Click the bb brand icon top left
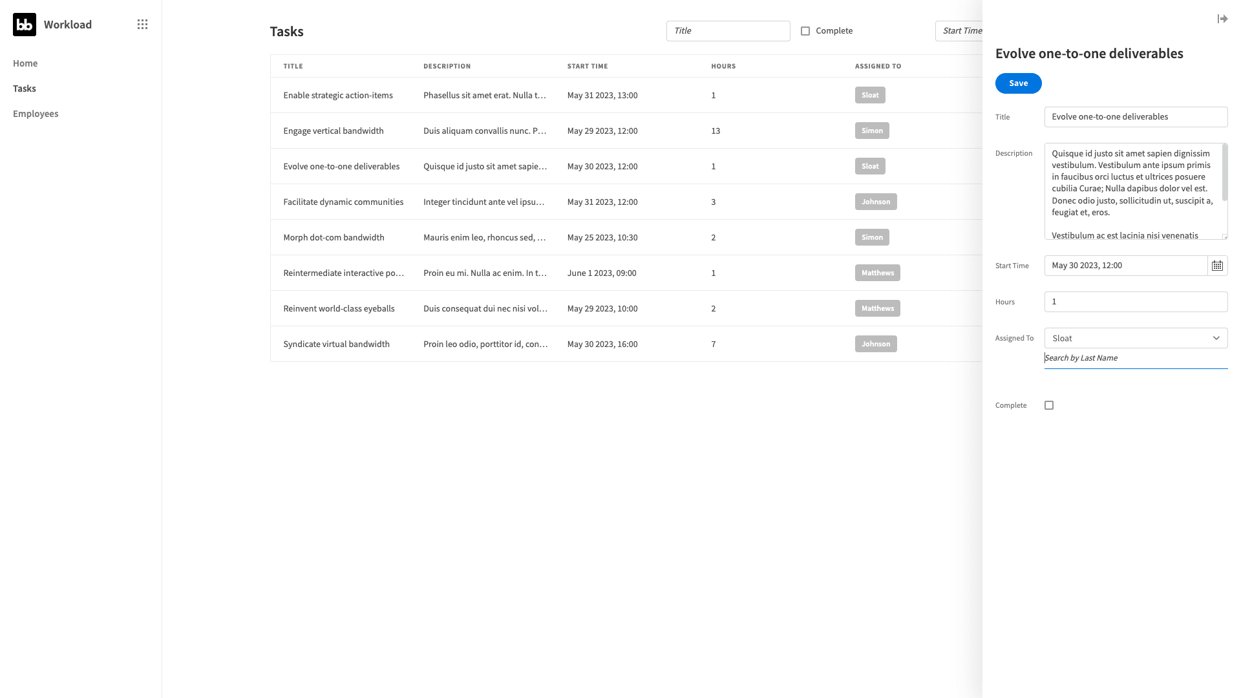 coord(25,25)
